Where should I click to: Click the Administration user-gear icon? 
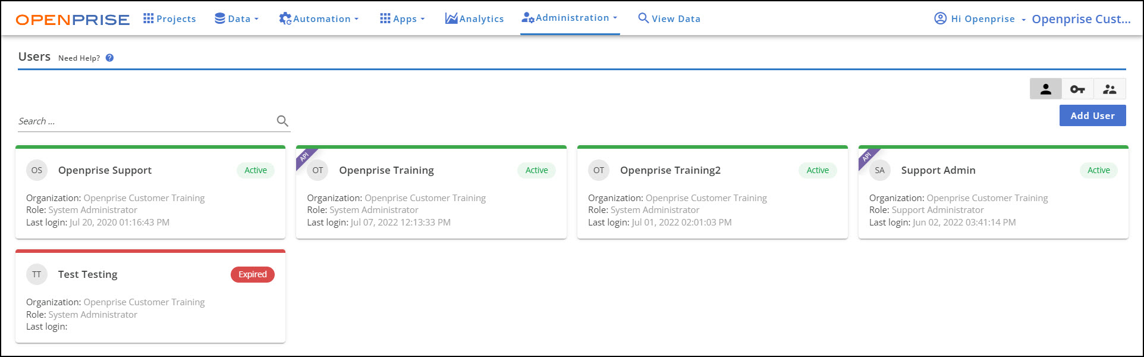(527, 18)
